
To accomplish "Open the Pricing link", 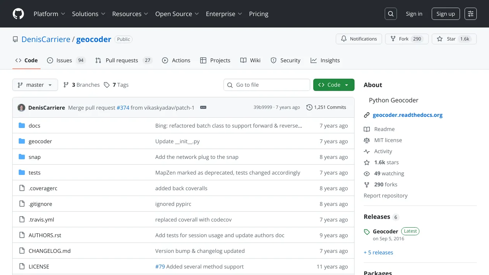I will [259, 14].
